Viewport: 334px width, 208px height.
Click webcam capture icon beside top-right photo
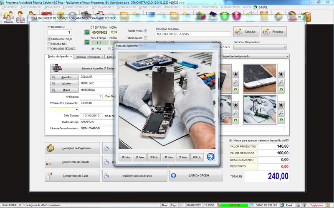281,74
